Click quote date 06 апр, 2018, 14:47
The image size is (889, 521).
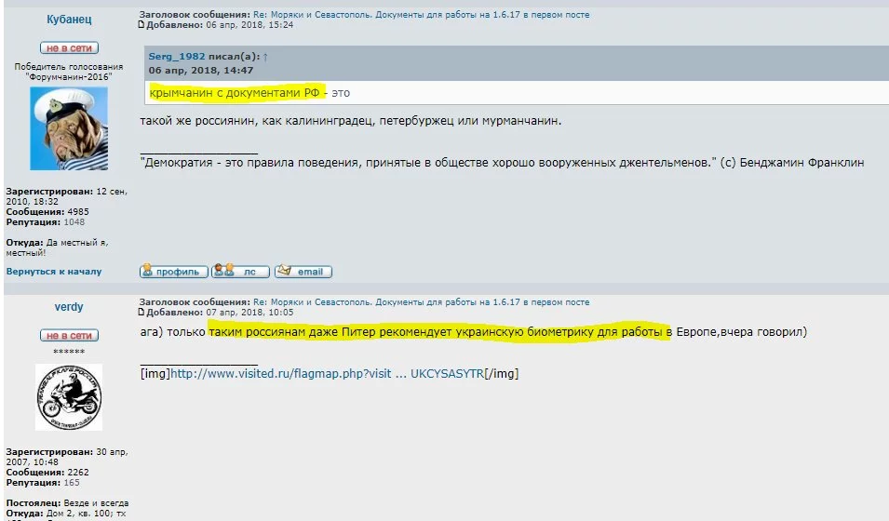(x=201, y=71)
